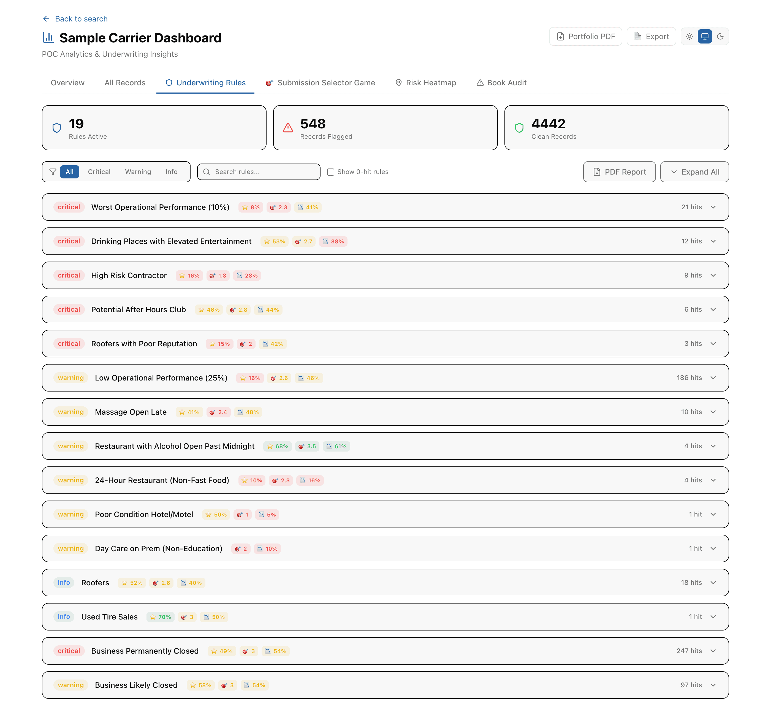This screenshot has width=771, height=712.
Task: Click 38% badge on Drinking Places row
Action: [333, 241]
